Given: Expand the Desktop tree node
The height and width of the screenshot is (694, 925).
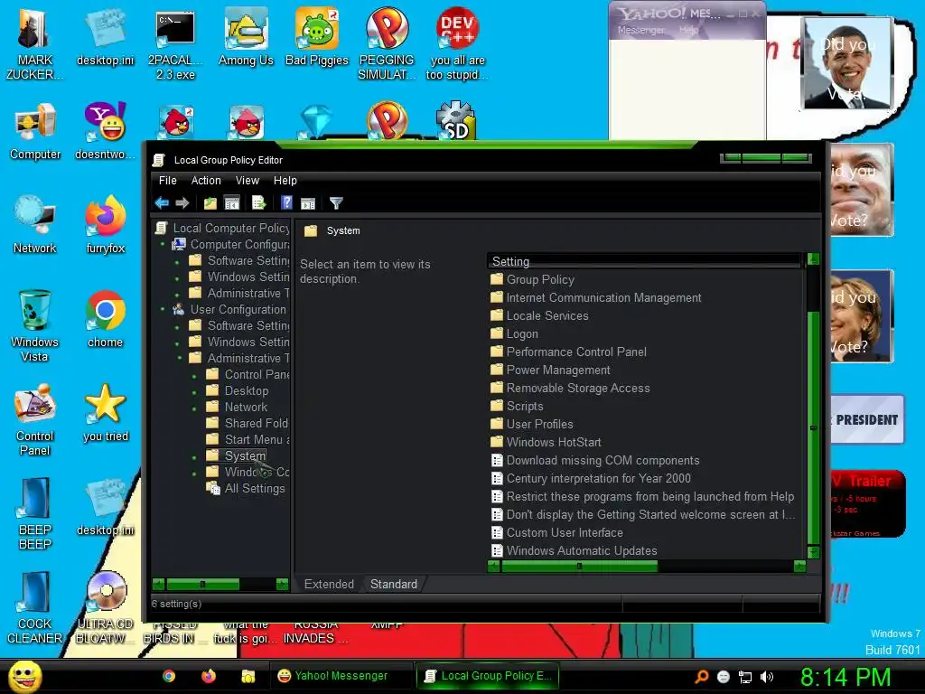Looking at the screenshot, I should point(194,391).
